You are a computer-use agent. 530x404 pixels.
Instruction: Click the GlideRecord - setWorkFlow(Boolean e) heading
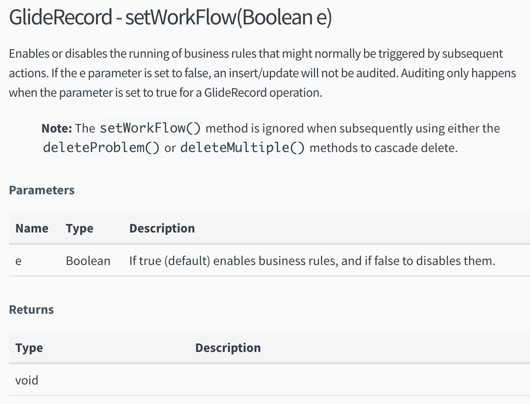click(x=170, y=17)
